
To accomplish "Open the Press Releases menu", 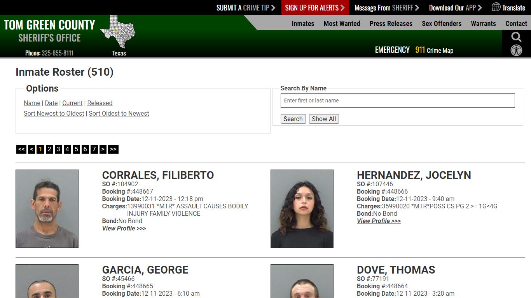I will coord(391,24).
